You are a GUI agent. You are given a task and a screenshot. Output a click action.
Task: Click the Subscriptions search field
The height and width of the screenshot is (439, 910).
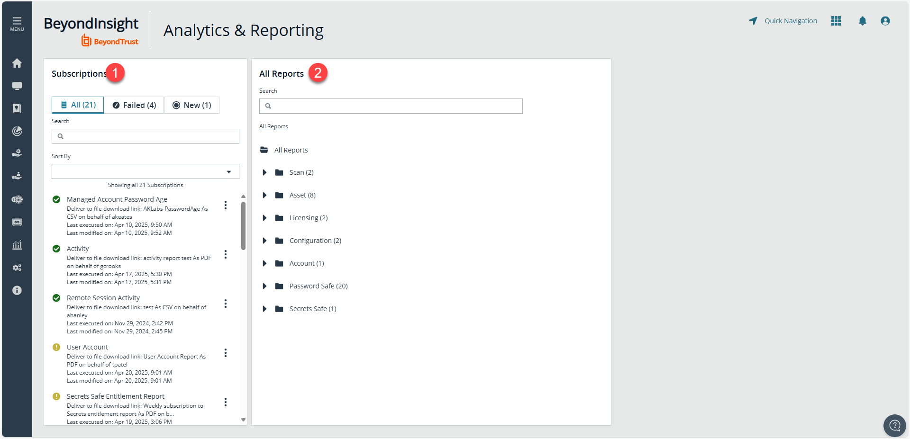point(146,136)
